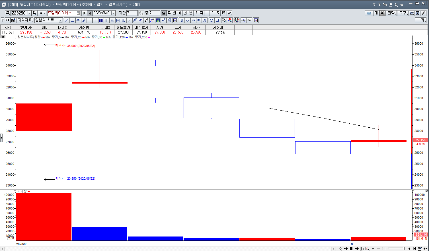Close the volume panel with X

tap(427, 191)
